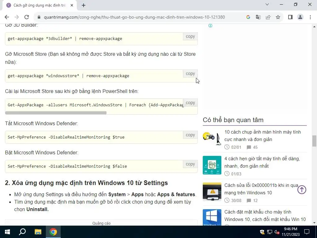
Task: Click Bật Microsoft Windows Defender label
Action: (x=42, y=152)
